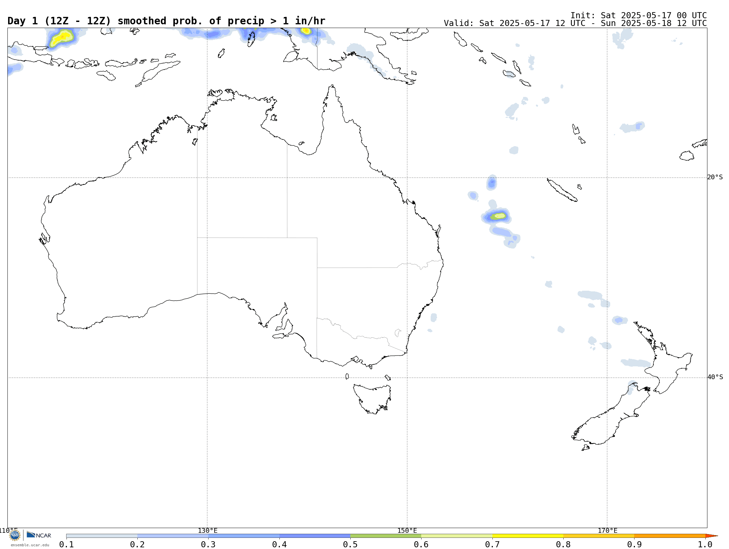Viewport: 729px width, 549px height.
Task: Click the green precip maximum in the Coral Sea
Action: (498, 216)
